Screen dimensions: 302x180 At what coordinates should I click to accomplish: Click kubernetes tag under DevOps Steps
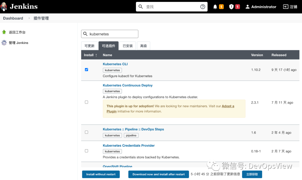(112, 135)
